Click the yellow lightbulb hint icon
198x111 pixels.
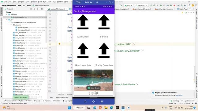click(x=59, y=44)
